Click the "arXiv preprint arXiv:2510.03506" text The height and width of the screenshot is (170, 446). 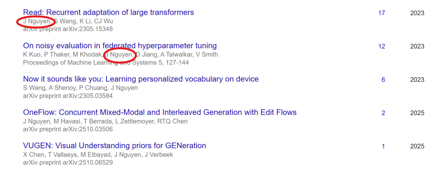tap(68, 129)
